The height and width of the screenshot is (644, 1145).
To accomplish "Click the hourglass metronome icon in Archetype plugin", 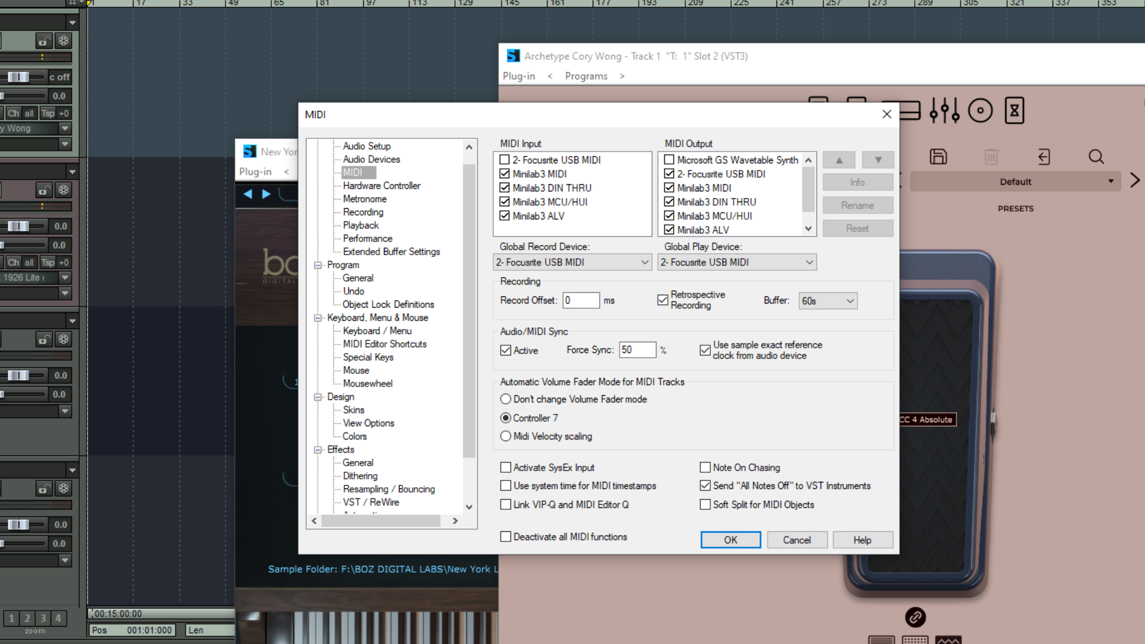I will pyautogui.click(x=1014, y=110).
